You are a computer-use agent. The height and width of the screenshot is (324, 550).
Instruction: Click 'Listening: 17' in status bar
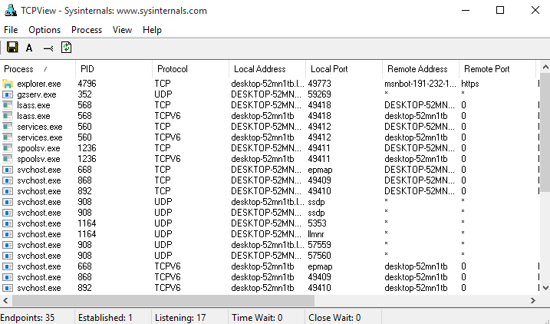[x=180, y=318]
